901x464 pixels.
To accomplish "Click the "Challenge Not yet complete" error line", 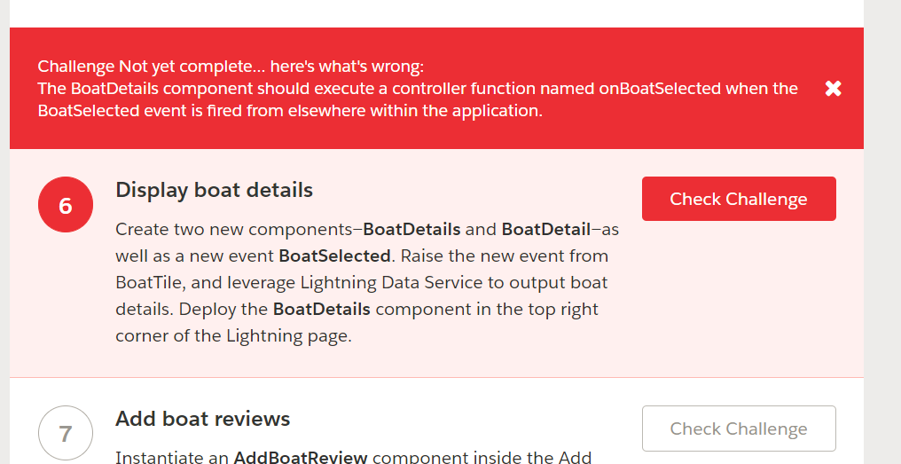I will pos(231,67).
